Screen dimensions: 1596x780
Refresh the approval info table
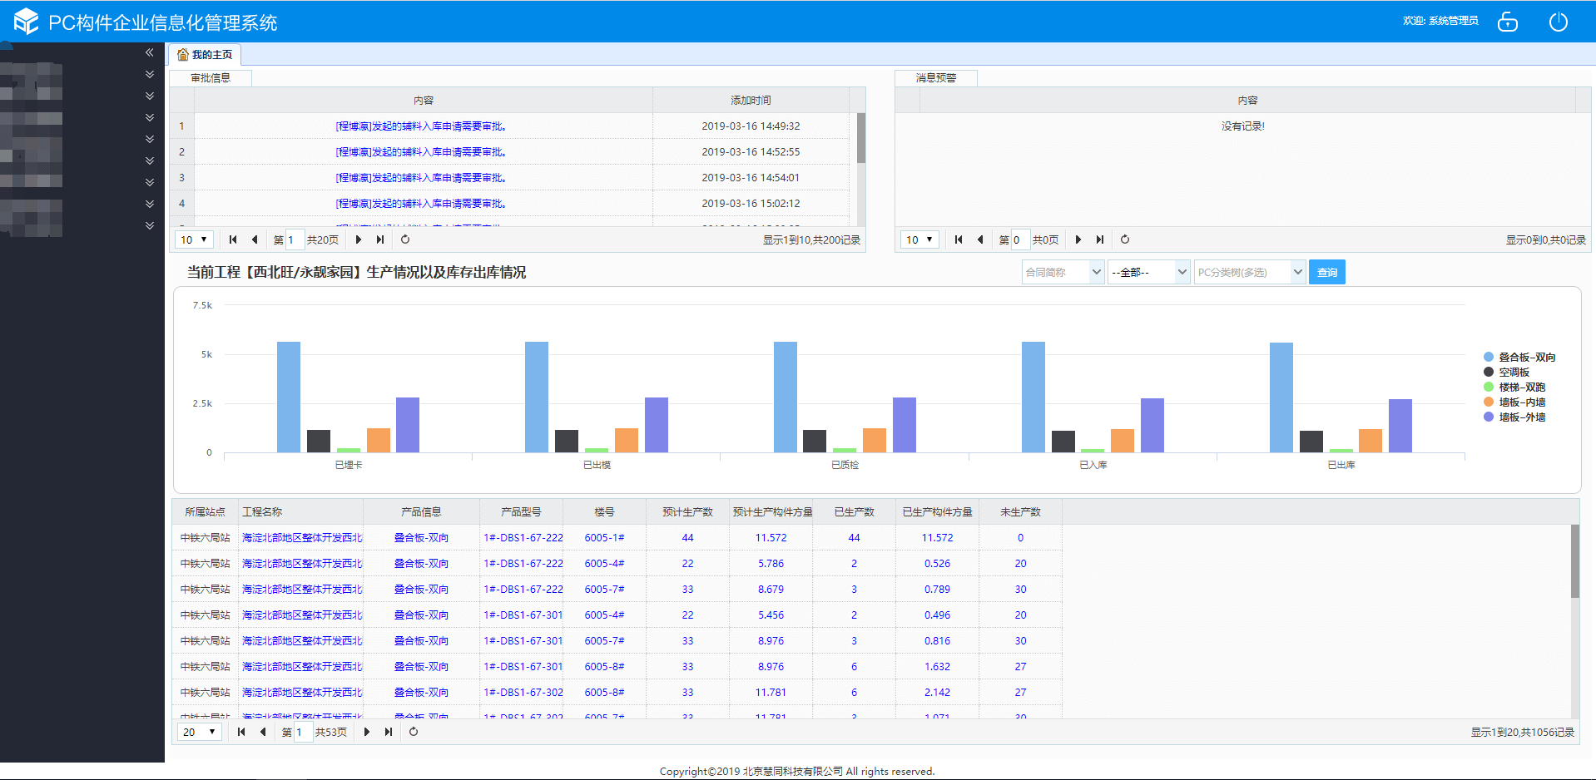pyautogui.click(x=405, y=239)
